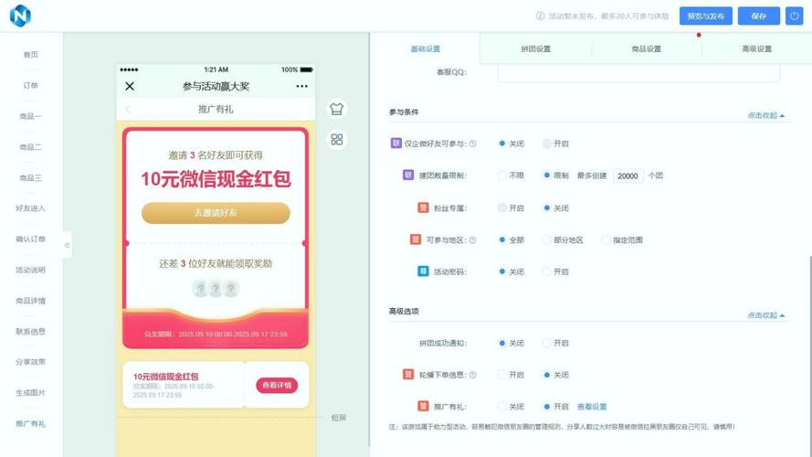
Task: Turn 粉丝专属 to 开启
Action: tap(501, 207)
